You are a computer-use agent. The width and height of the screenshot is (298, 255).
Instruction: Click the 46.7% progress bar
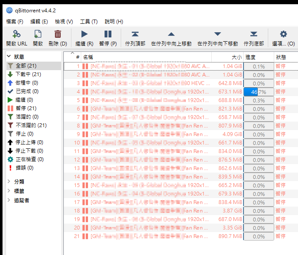[259, 92]
